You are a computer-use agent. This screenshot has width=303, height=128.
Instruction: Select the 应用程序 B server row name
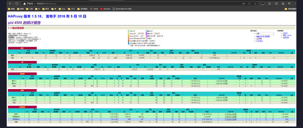coord(16,117)
